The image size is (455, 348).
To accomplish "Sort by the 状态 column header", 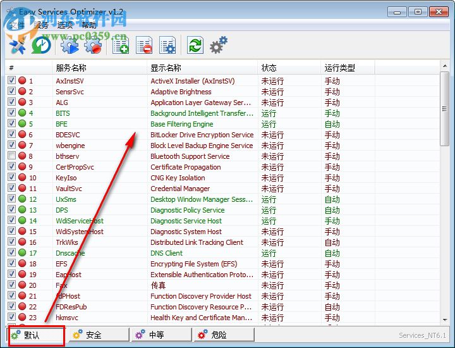I will coord(289,68).
